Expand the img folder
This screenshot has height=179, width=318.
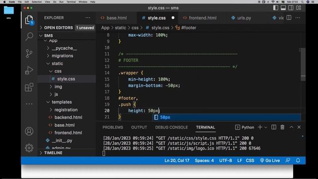click(67, 87)
